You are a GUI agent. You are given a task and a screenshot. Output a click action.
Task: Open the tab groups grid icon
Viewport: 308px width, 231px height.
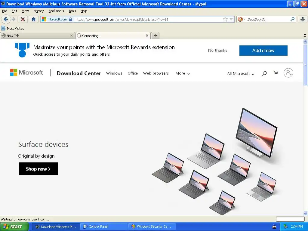click(305, 35)
